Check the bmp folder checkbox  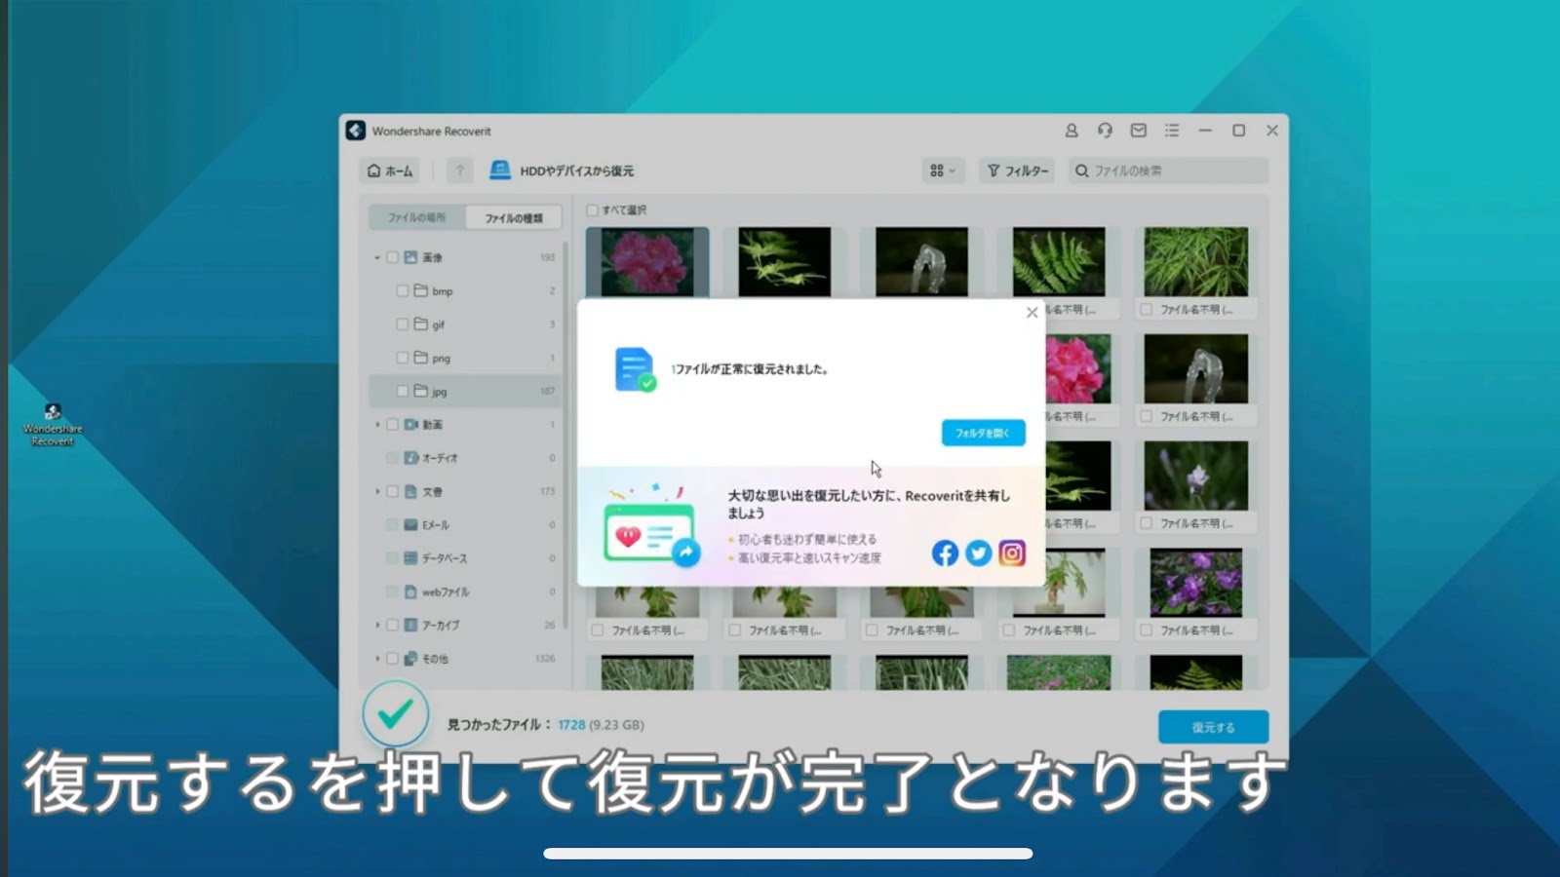pyautogui.click(x=403, y=290)
